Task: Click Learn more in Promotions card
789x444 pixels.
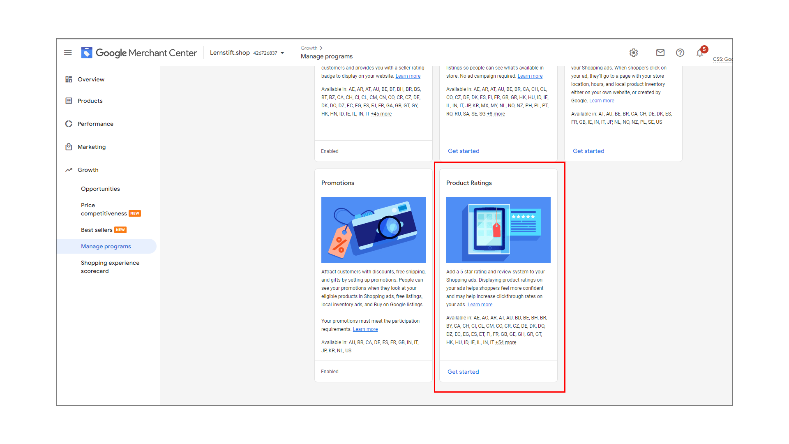Action: pos(365,329)
